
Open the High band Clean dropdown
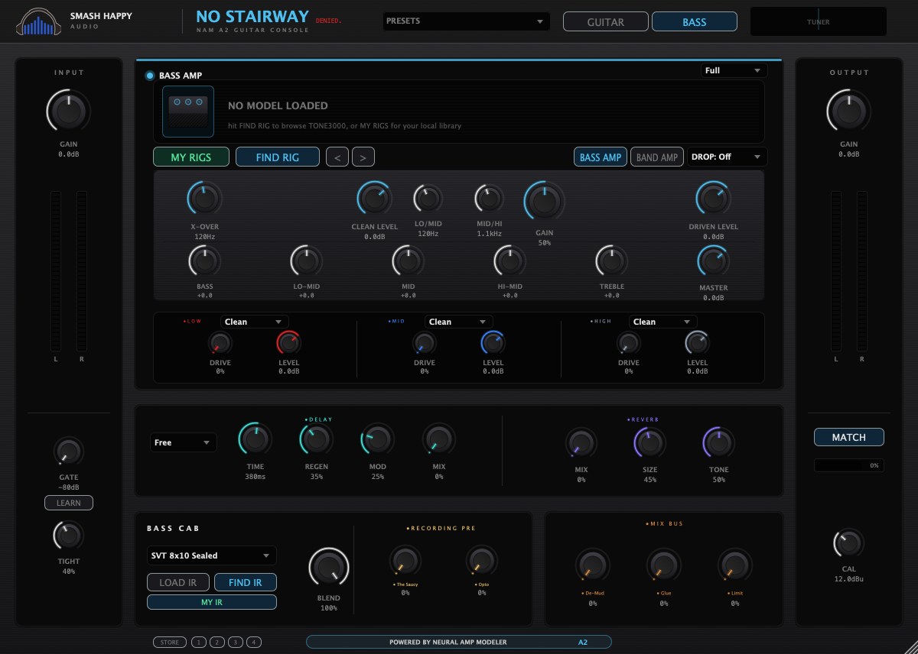[x=662, y=322]
